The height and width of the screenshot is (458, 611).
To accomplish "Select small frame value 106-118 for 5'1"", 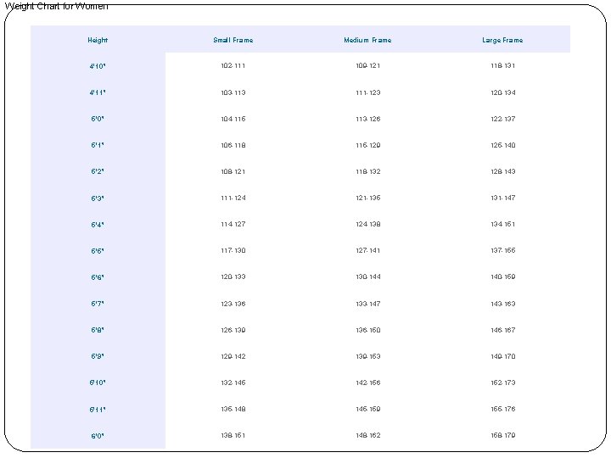I will point(233,145).
